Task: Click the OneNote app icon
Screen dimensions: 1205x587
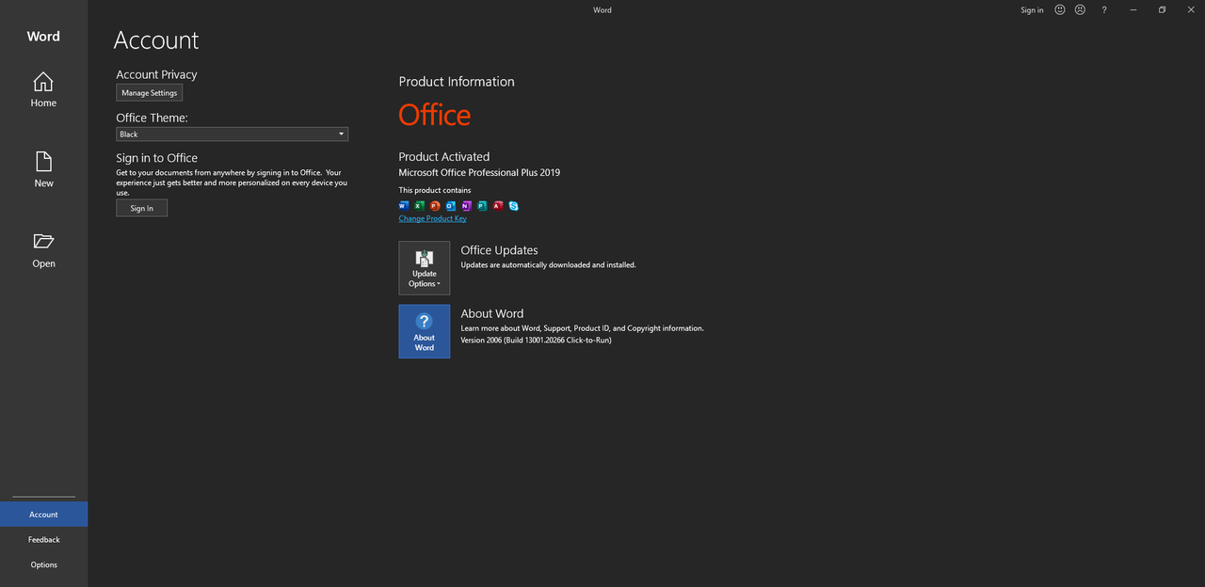Action: tap(466, 205)
